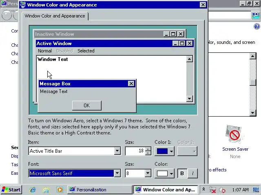Click the preview Inactive Window maximize icon
The width and height of the screenshot is (261, 195).
coord(173,34)
